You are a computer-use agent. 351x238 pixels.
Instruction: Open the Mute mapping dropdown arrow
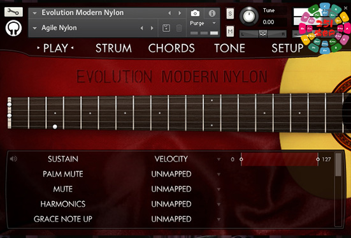218,190
